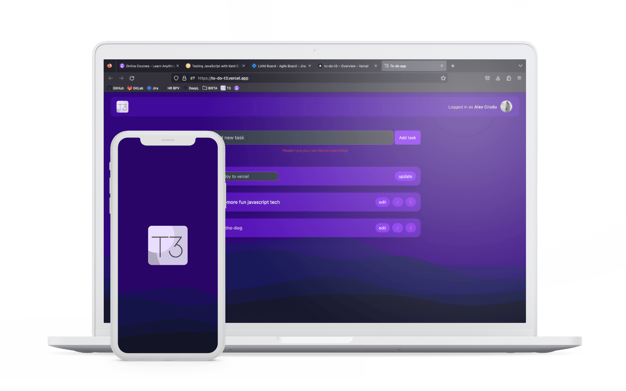Click the GitLab bookmark in toolbar
This screenshot has height=391, width=626.
click(x=136, y=88)
